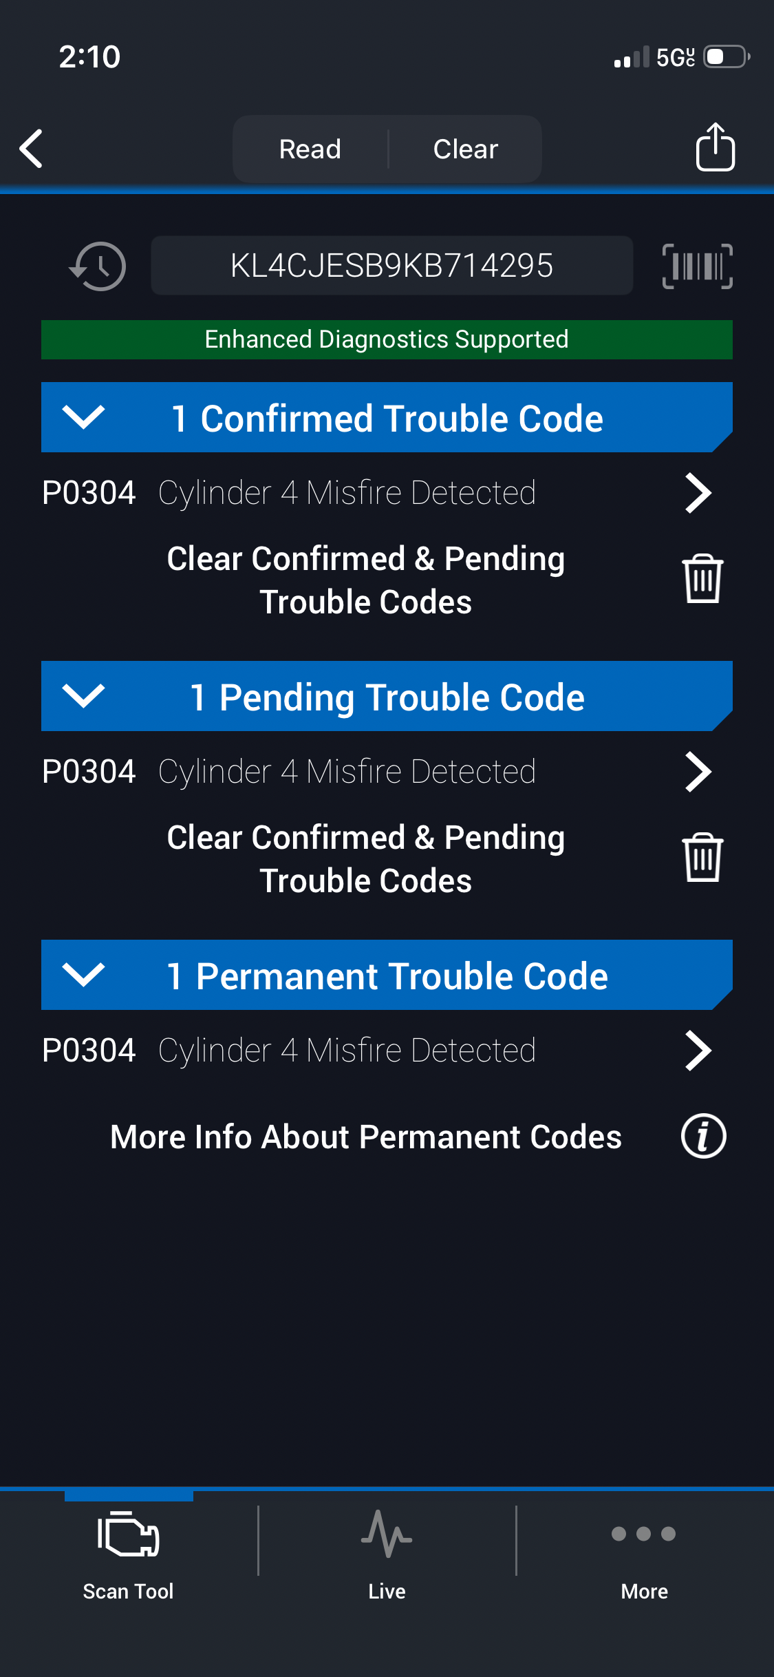Select the Clear segment button

tap(466, 149)
